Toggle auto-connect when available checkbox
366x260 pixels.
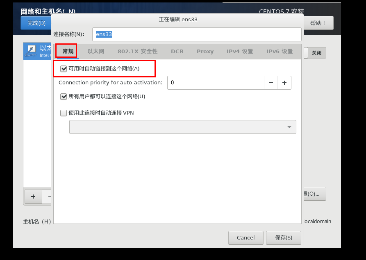tap(64, 68)
